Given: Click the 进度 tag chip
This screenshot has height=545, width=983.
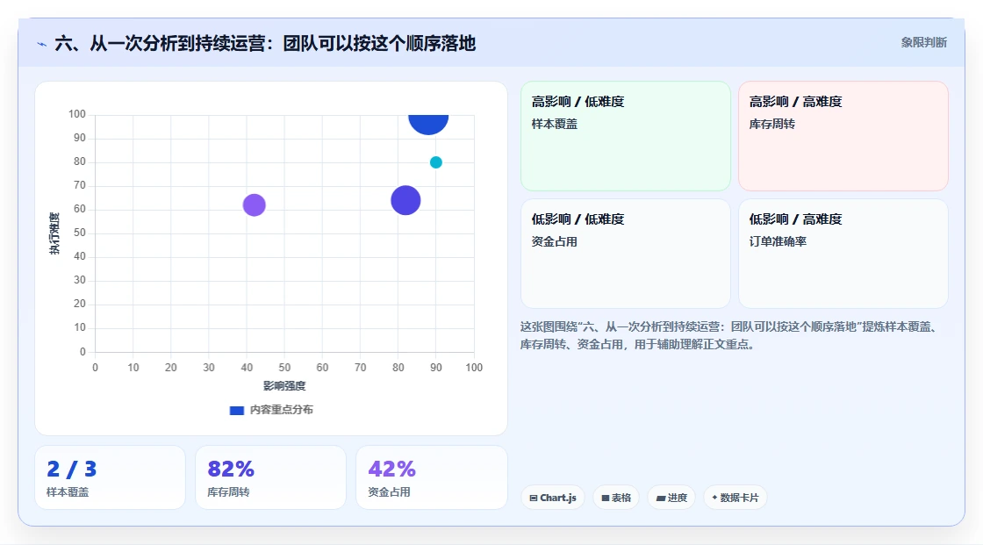Looking at the screenshot, I should tap(671, 498).
